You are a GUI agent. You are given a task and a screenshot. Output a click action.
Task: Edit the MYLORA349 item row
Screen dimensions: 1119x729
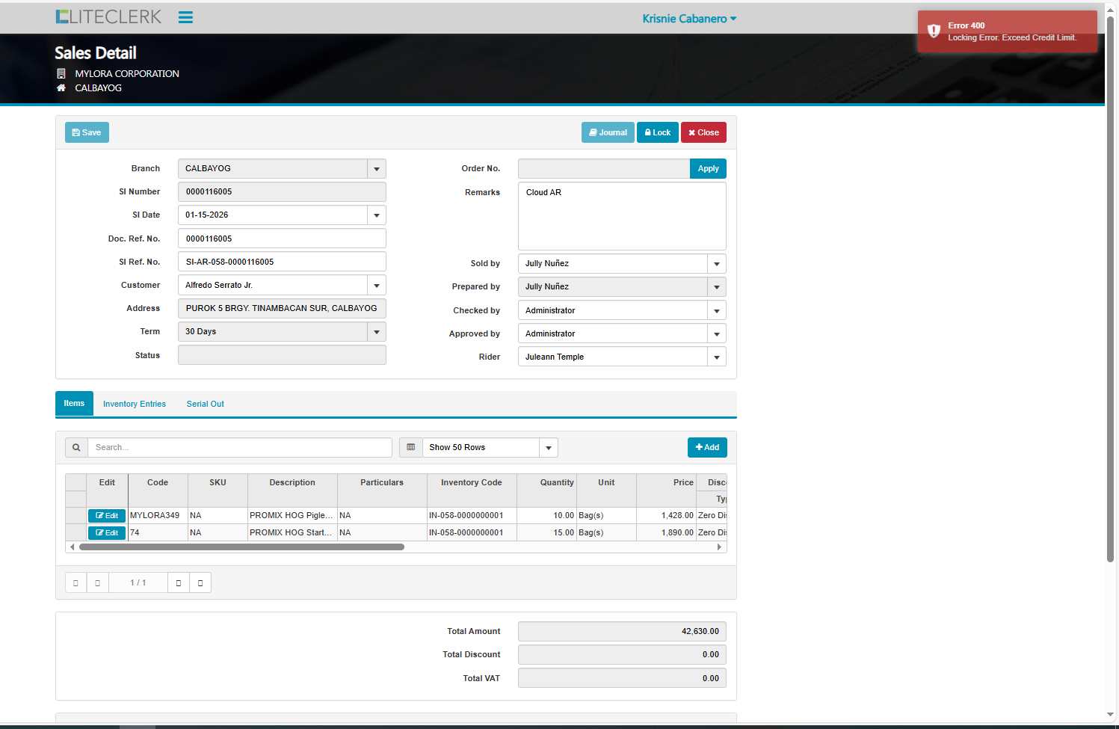pos(107,515)
